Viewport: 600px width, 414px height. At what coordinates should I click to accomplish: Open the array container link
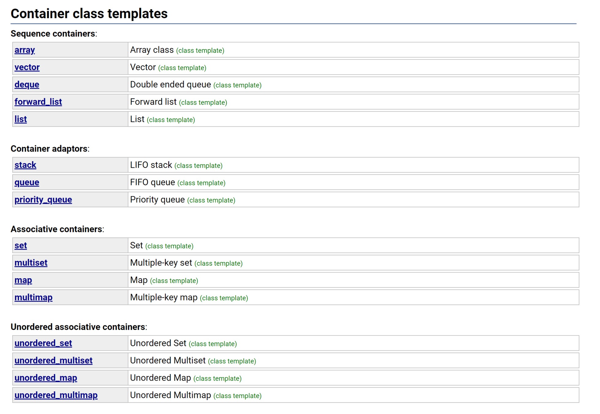click(x=25, y=50)
